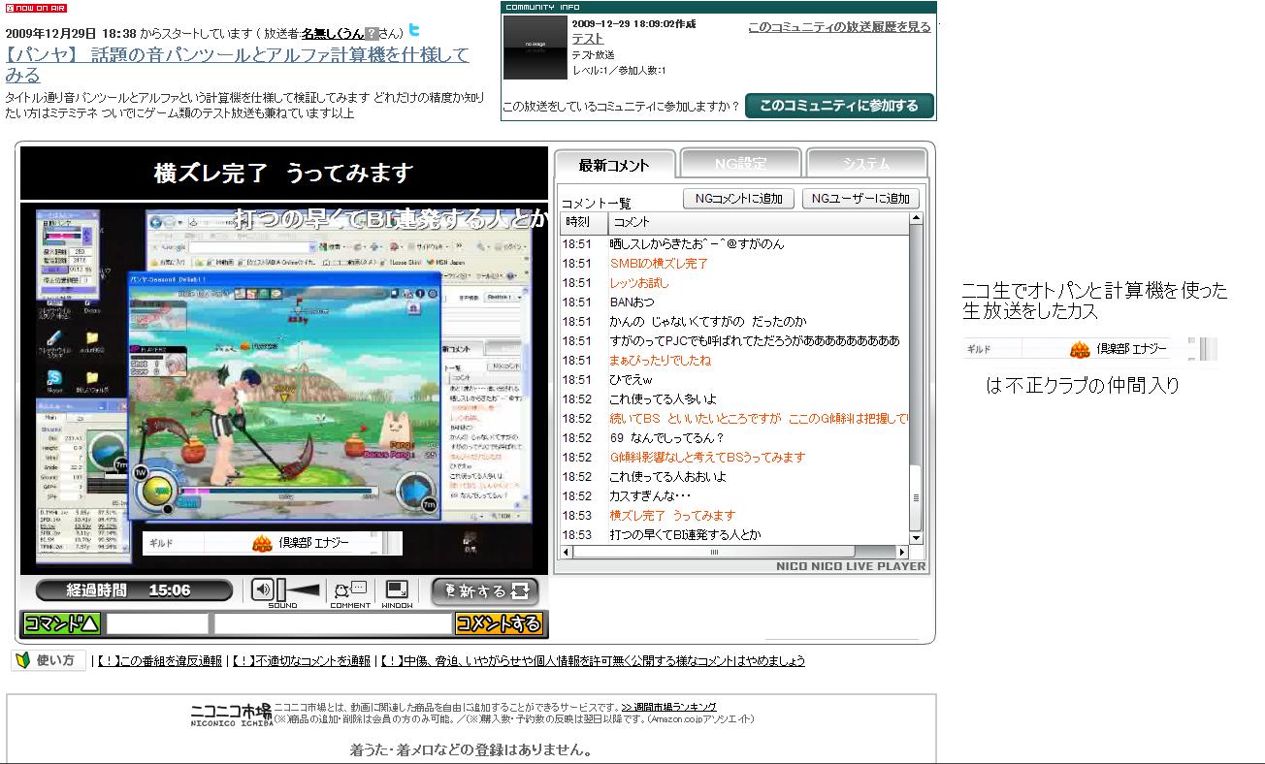This screenshot has height=764, width=1265.
Task: Toggle comment display with the COMMENT icon
Action: tap(349, 590)
